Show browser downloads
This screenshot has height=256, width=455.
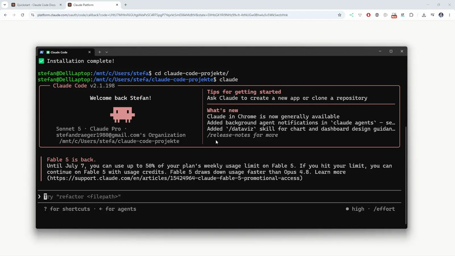[424, 15]
